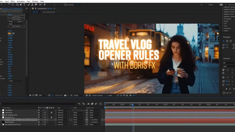Open the Active Camera dropdown
Viewport: 235px width, 132px height.
(x=99, y=95)
